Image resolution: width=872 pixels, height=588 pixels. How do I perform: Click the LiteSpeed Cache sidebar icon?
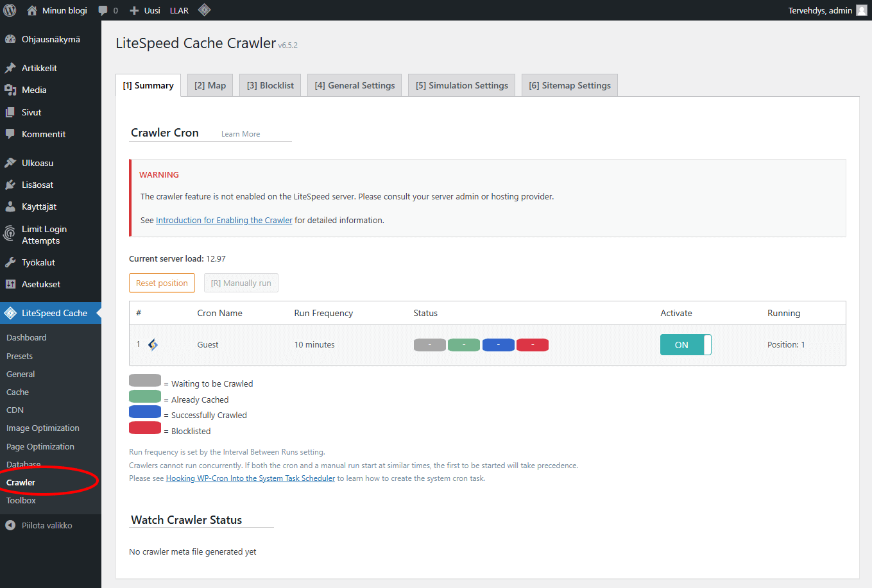click(10, 313)
